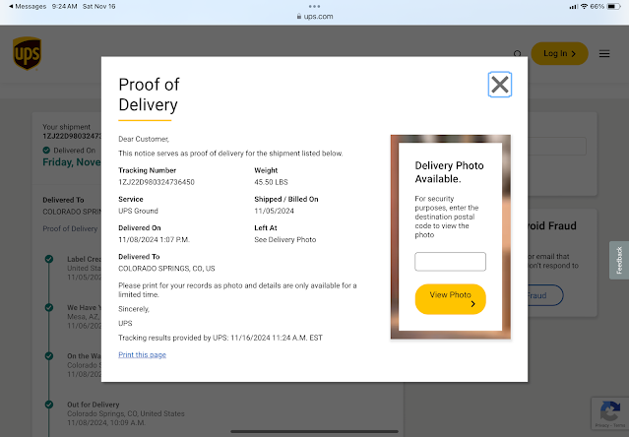Click the Print this page link
Viewport: 629px width, 437px height.
[x=142, y=354]
